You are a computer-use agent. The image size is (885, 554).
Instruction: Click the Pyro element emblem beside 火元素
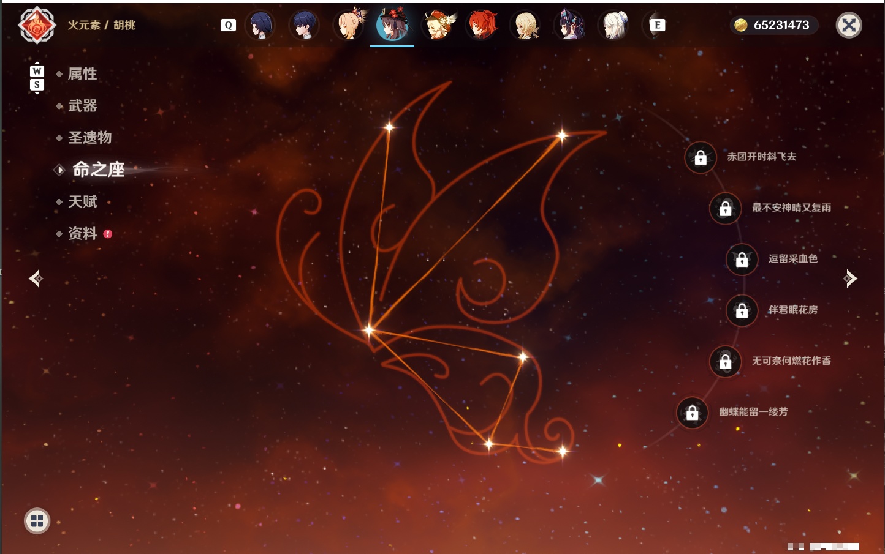click(x=37, y=25)
